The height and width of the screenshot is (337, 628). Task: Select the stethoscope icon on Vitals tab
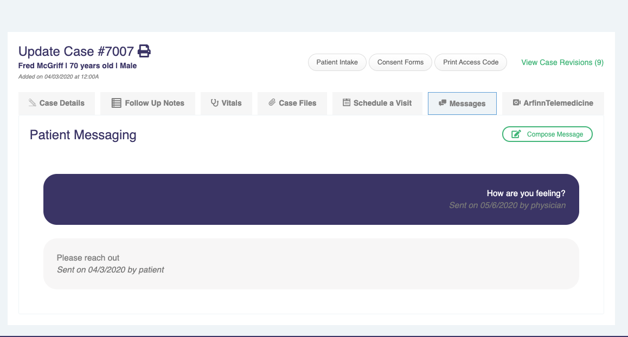click(214, 103)
